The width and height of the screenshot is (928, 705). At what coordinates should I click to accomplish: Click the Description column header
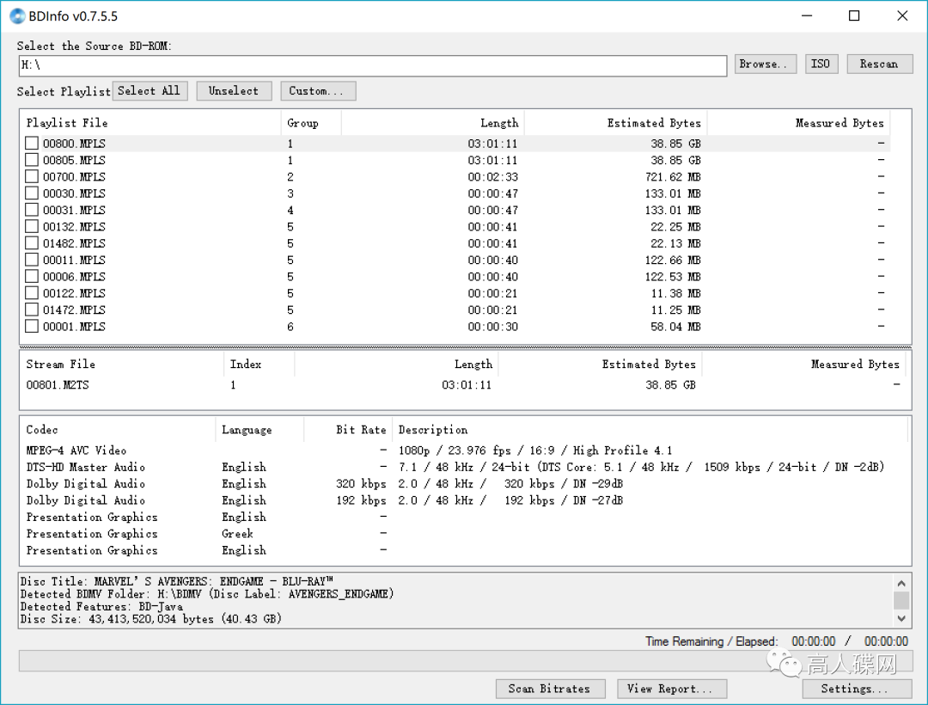(650, 429)
